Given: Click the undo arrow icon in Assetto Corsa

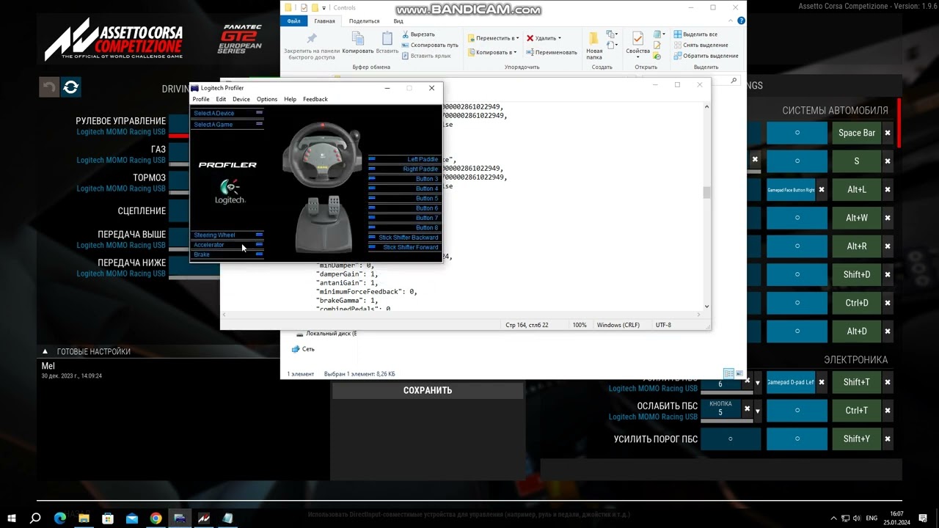Looking at the screenshot, I should [x=49, y=87].
